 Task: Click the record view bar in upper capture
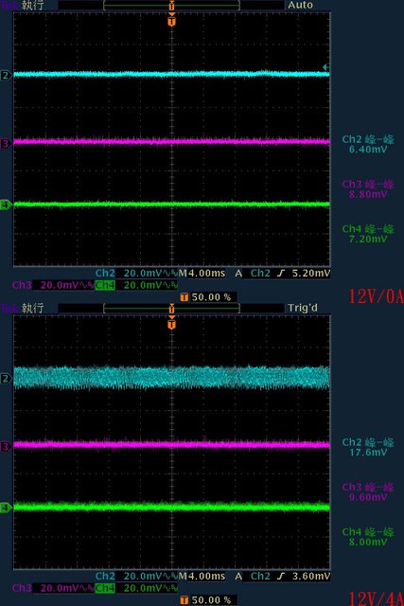coord(172,6)
